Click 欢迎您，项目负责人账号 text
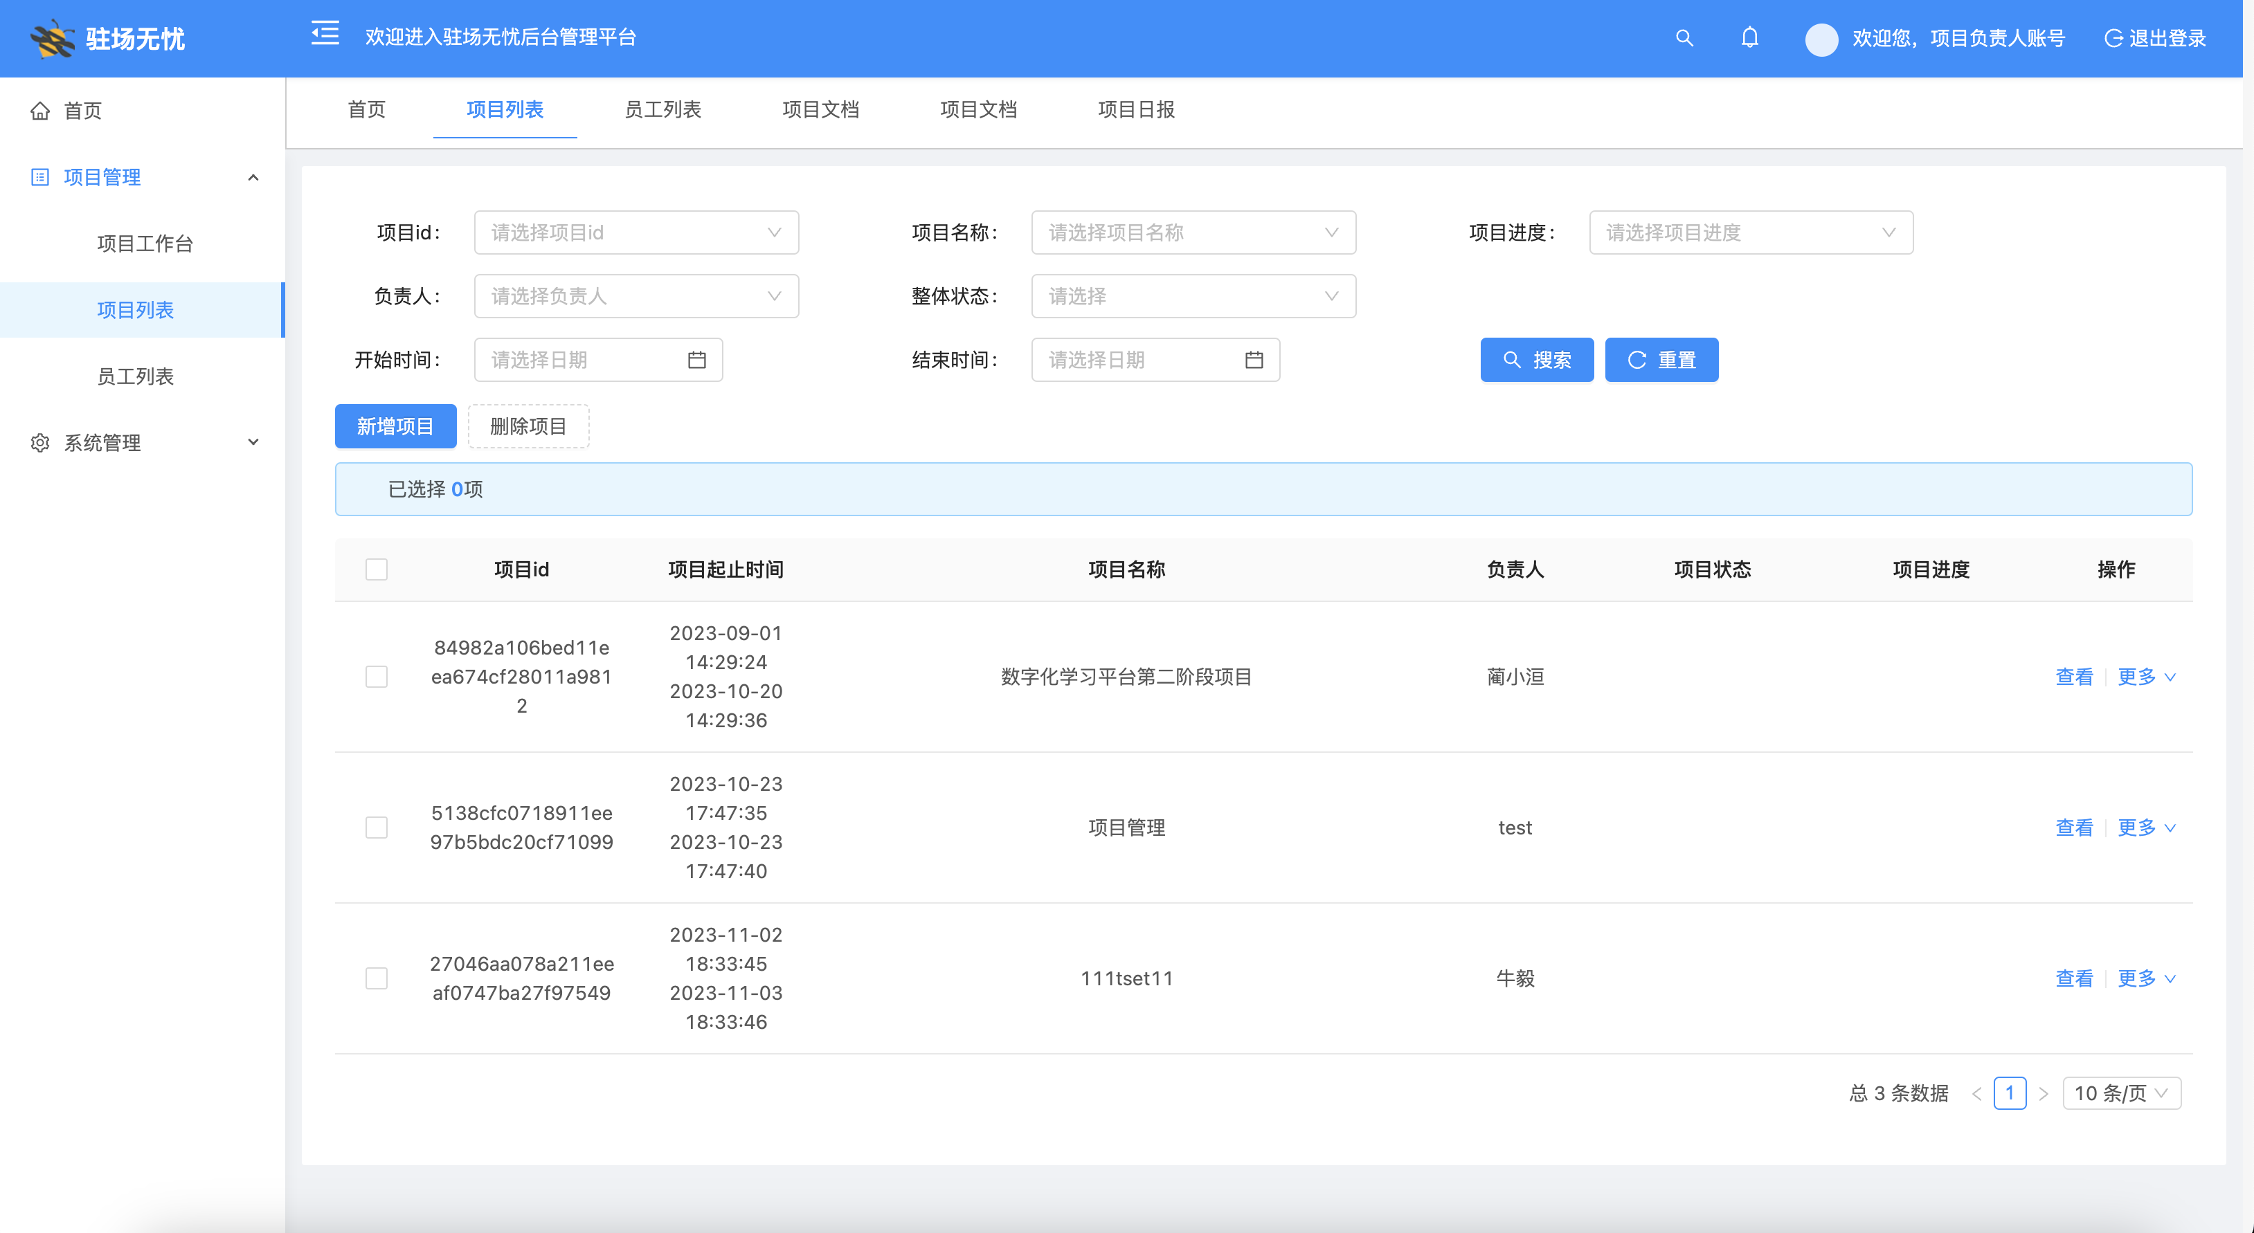Image resolution: width=2254 pixels, height=1233 pixels. click(x=1959, y=39)
